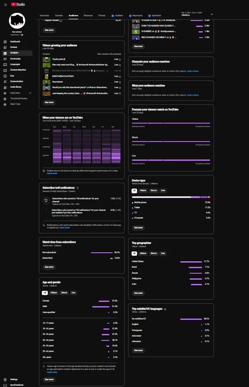Open the 'Toyota yaris' video thumbnail

click(47, 59)
